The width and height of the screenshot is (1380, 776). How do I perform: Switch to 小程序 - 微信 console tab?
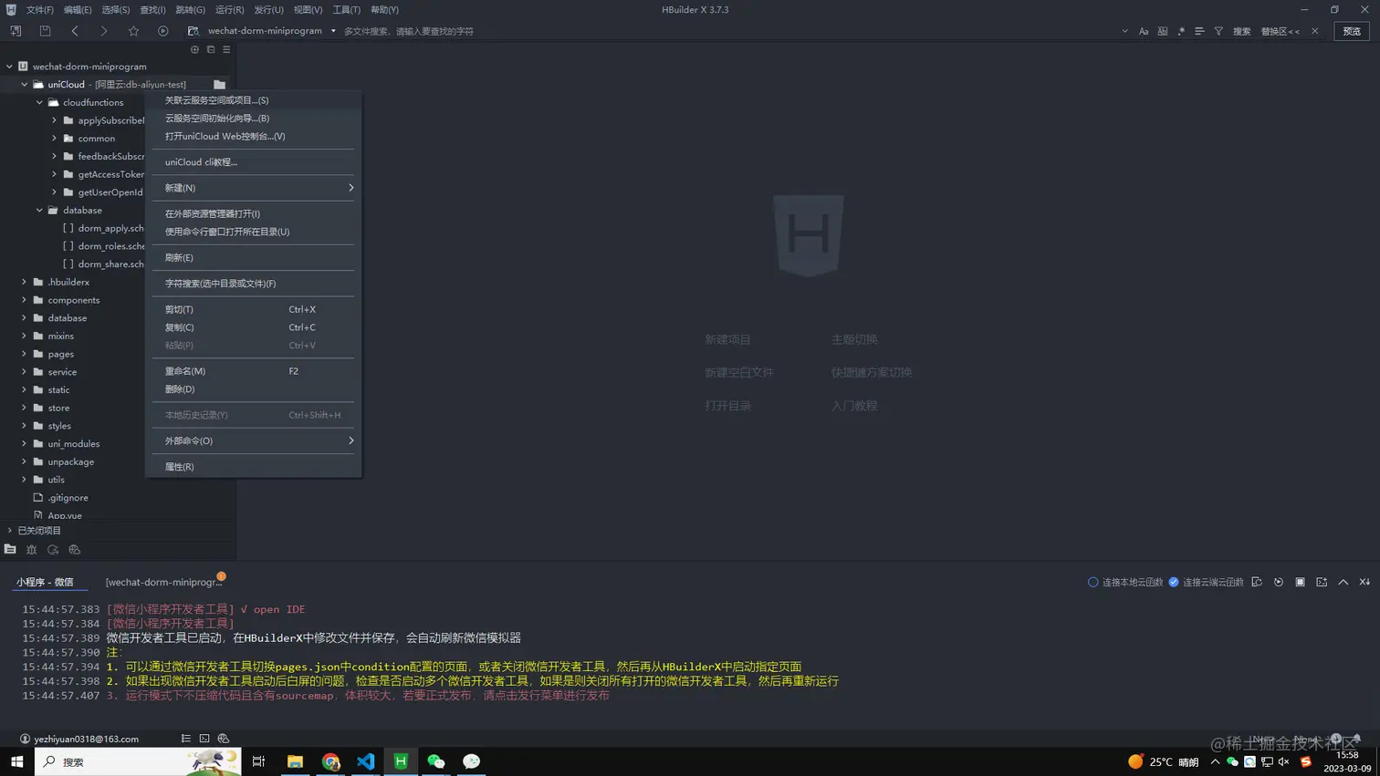click(45, 582)
